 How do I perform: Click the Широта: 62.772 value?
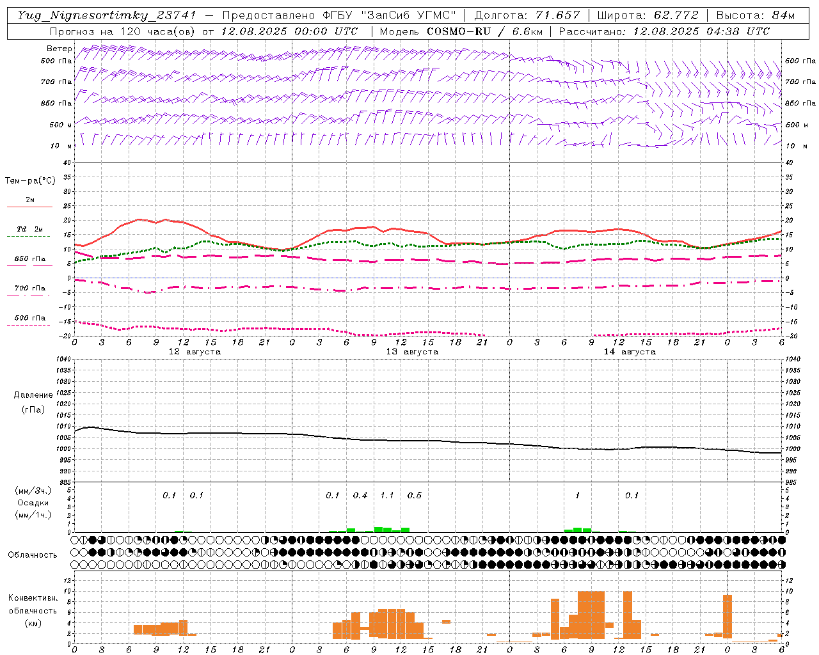click(648, 15)
